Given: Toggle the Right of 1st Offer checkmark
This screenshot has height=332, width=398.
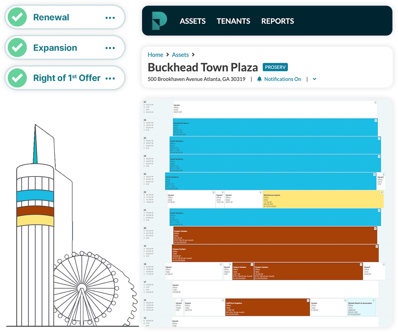Looking at the screenshot, I should click(17, 78).
